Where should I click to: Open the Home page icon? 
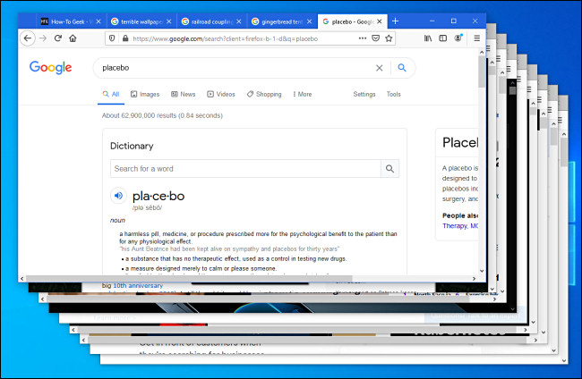(x=73, y=38)
